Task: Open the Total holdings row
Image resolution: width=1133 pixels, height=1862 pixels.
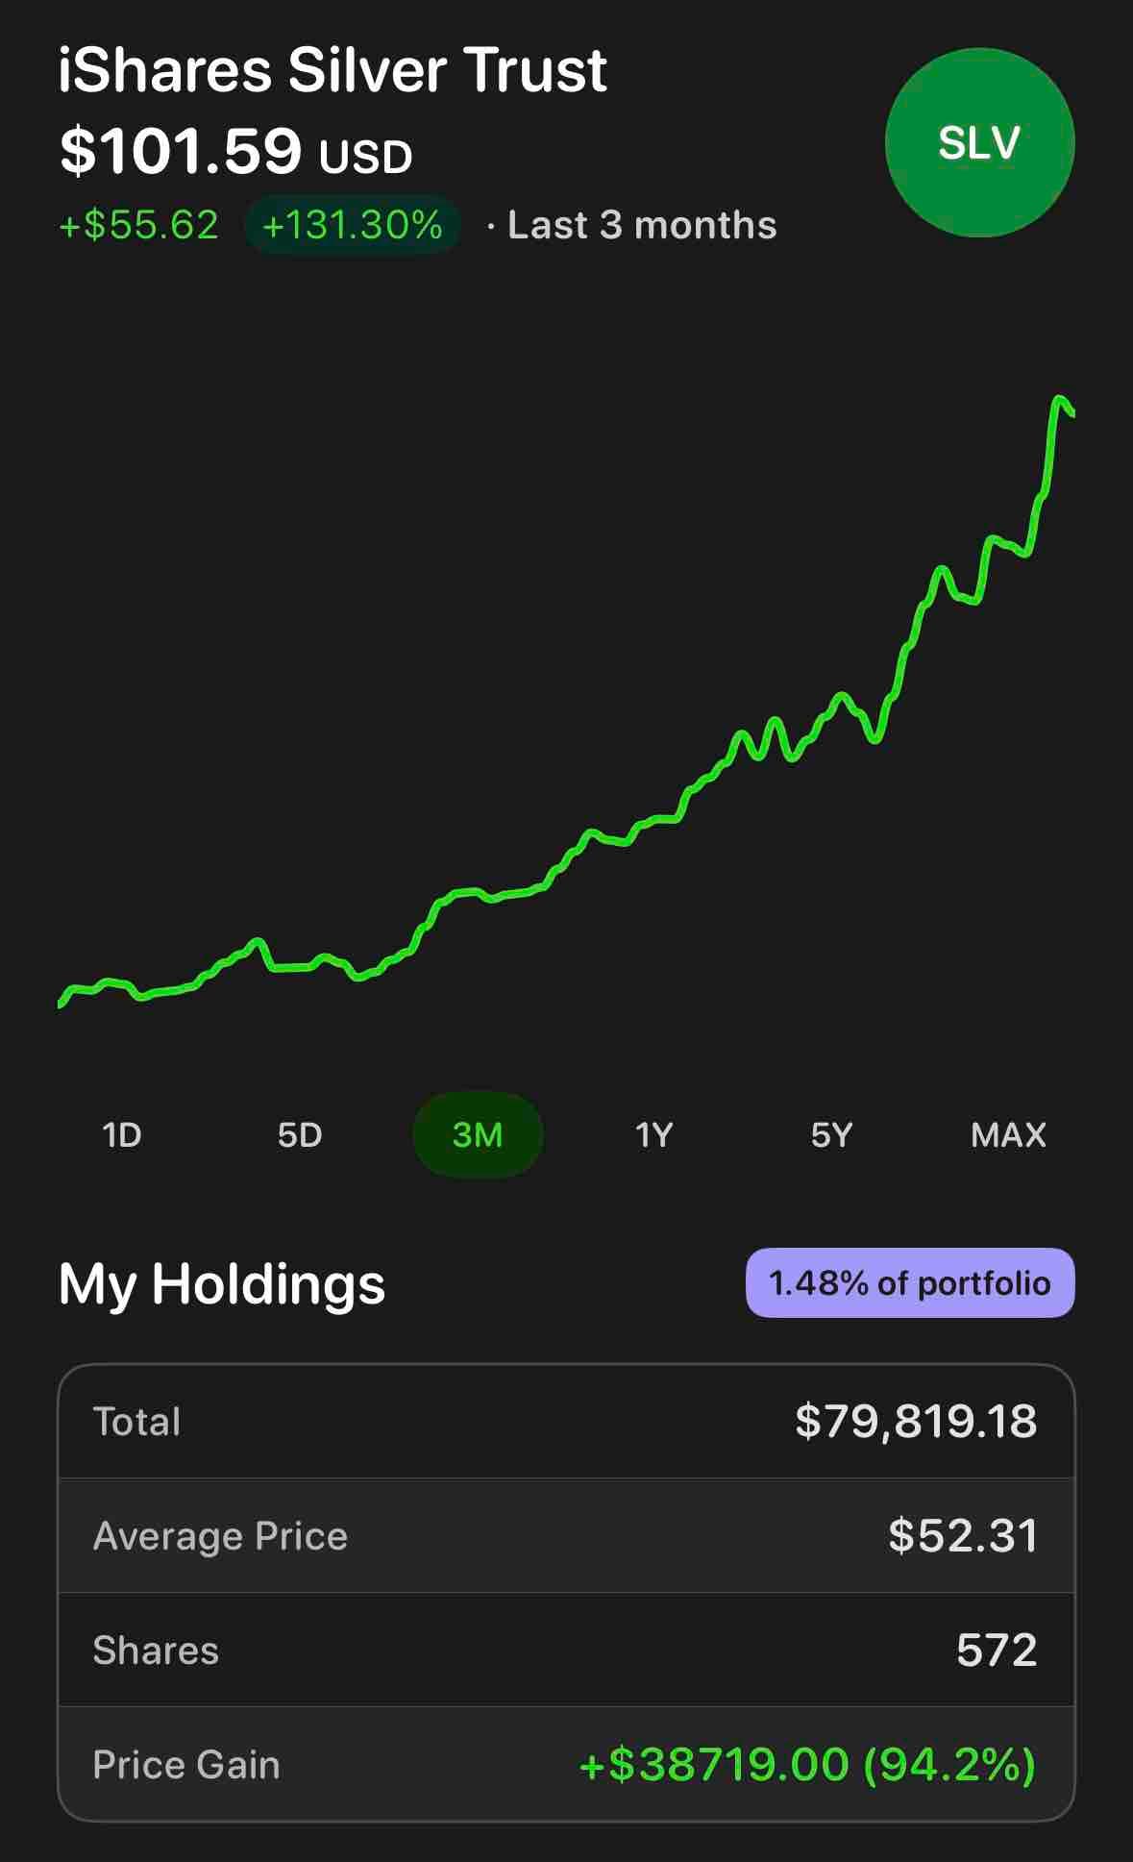Action: coord(566,1421)
